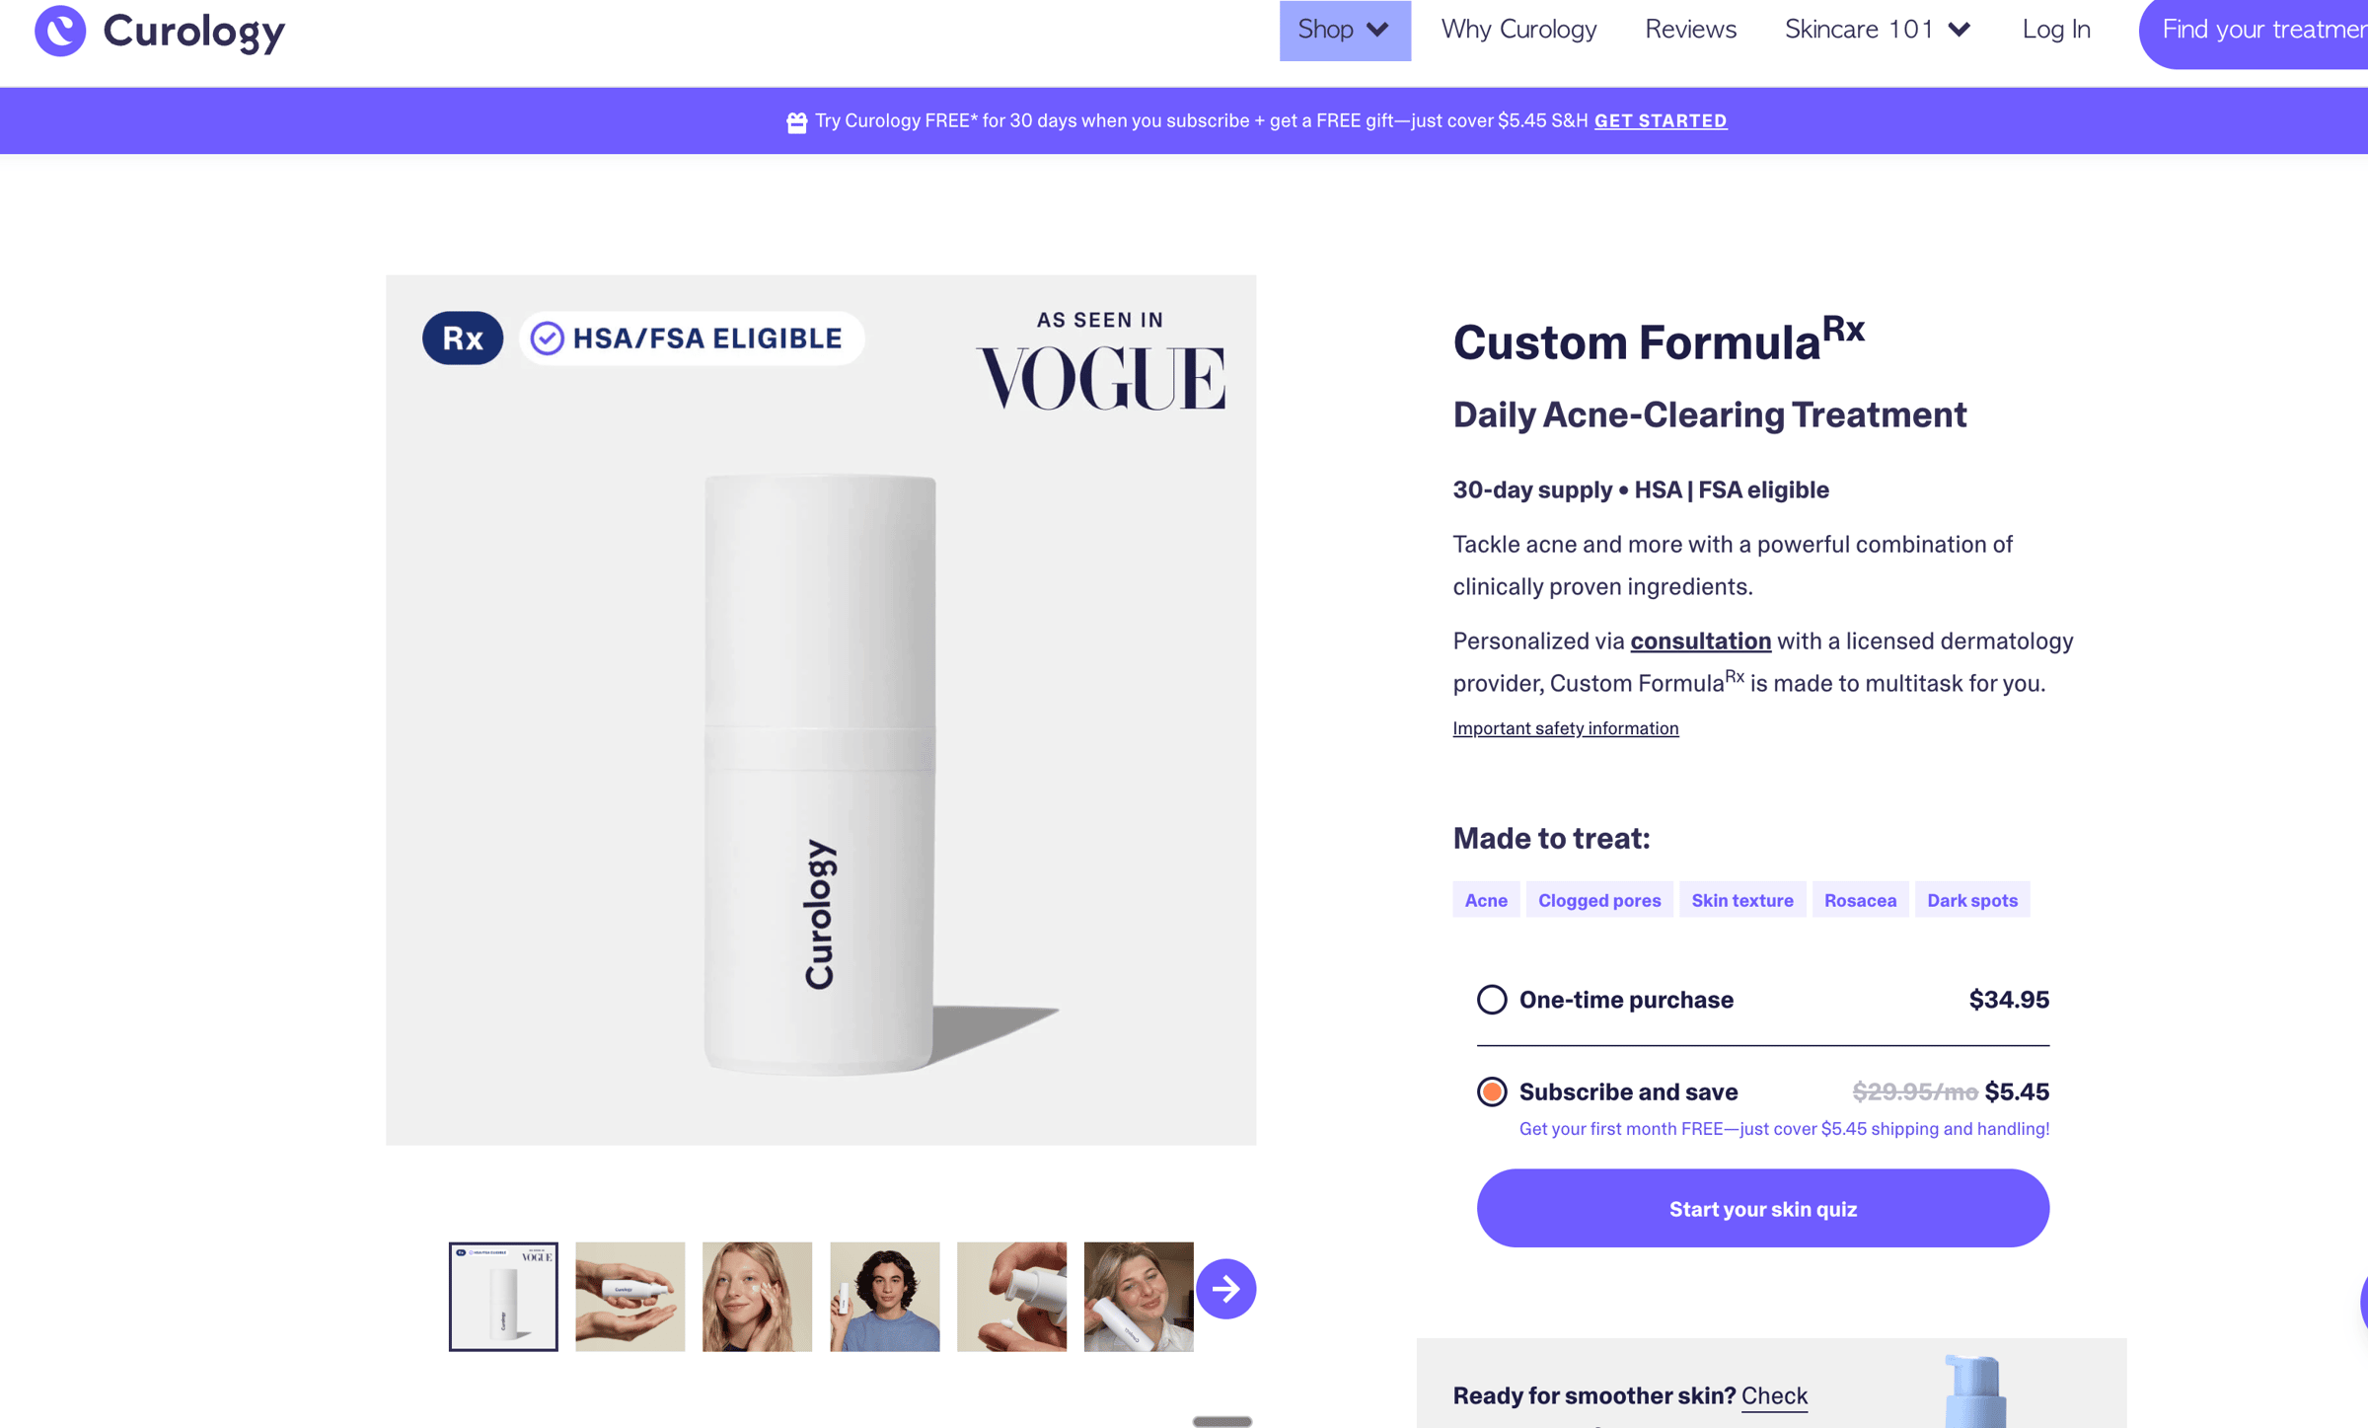Click the Find your treatment button
This screenshot has width=2368, height=1428.
coord(2259,31)
